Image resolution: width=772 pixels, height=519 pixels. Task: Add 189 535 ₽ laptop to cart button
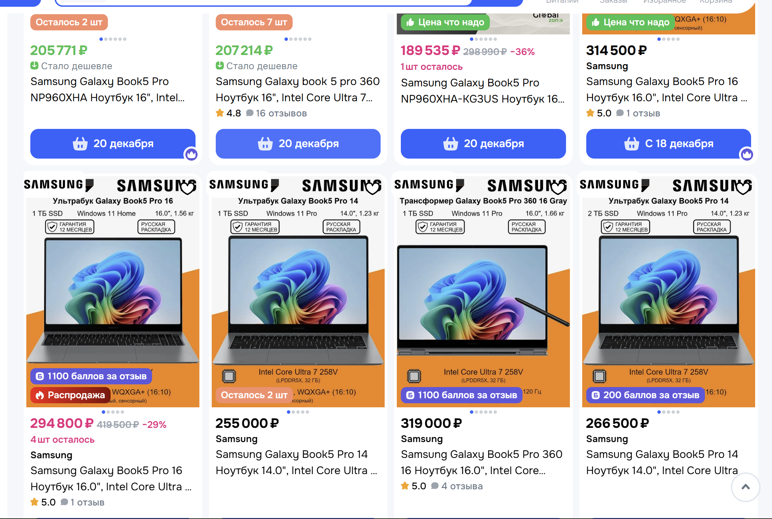[483, 143]
